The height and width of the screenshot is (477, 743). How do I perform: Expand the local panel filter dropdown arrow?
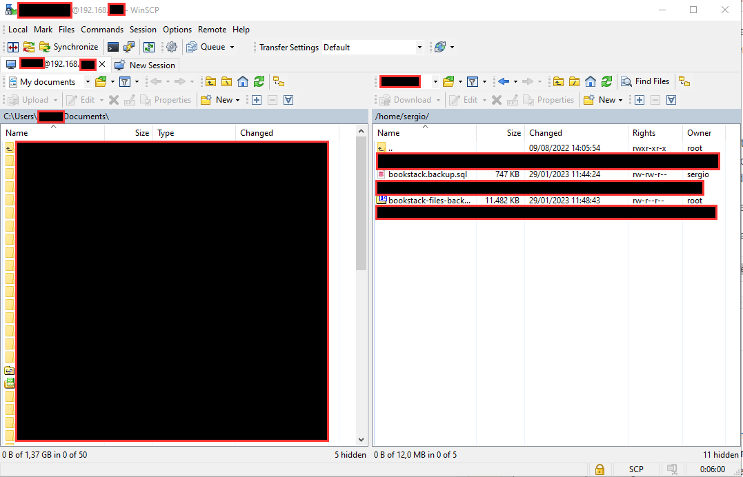[137, 82]
